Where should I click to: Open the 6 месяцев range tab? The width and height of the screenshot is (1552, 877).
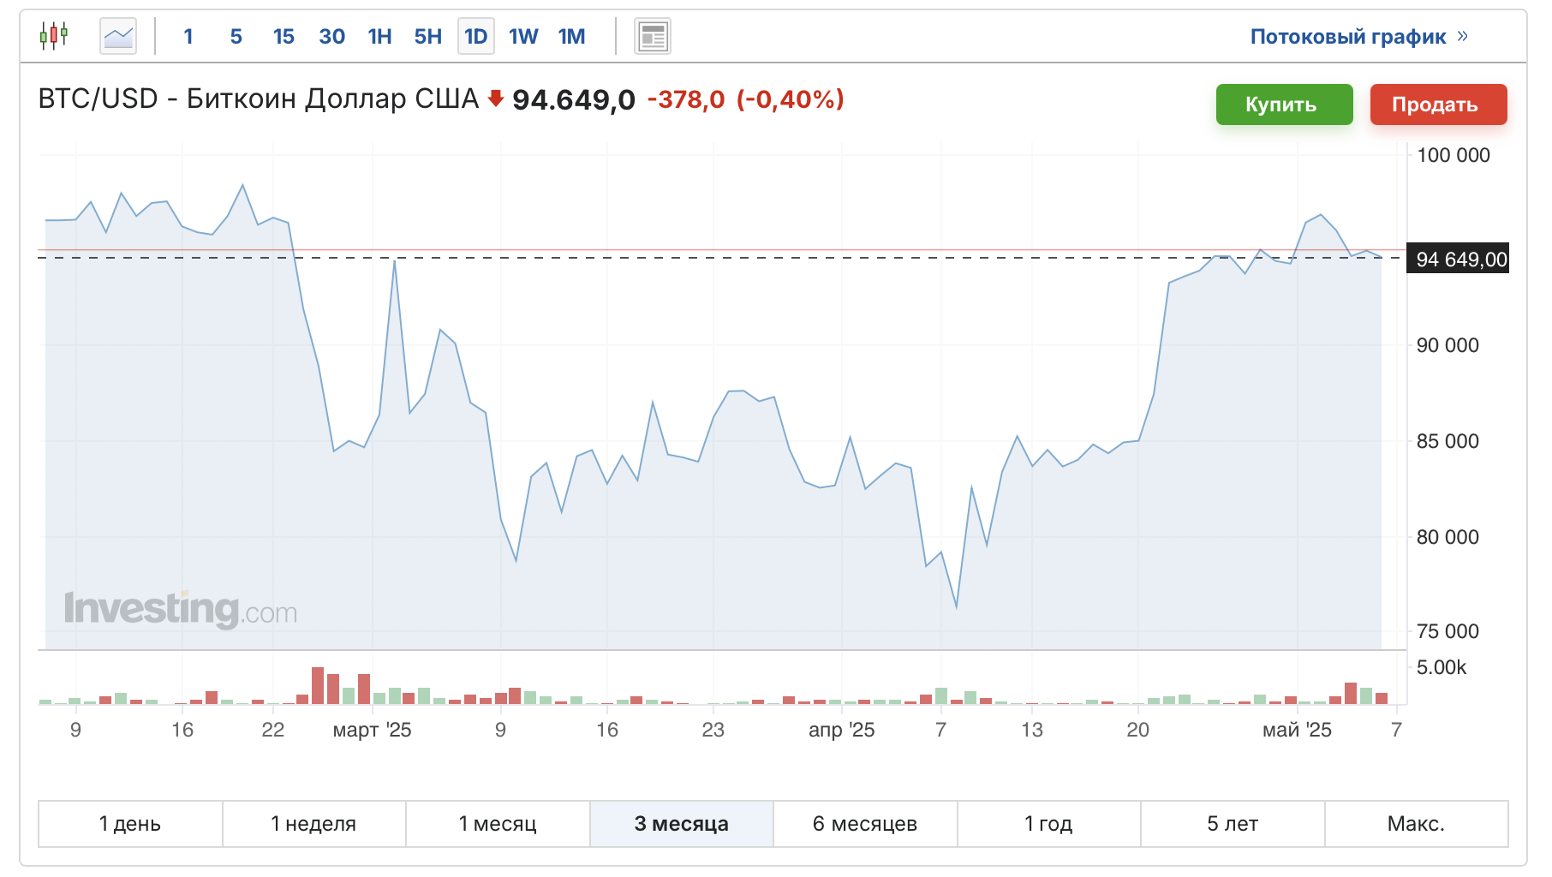pos(865,824)
